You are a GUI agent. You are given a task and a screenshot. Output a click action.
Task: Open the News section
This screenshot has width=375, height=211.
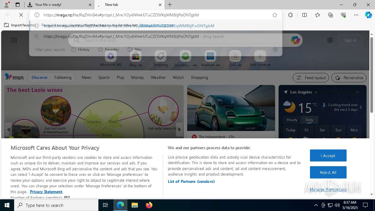point(86,77)
